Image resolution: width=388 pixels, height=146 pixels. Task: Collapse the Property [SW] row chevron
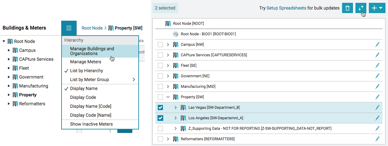pos(168,97)
